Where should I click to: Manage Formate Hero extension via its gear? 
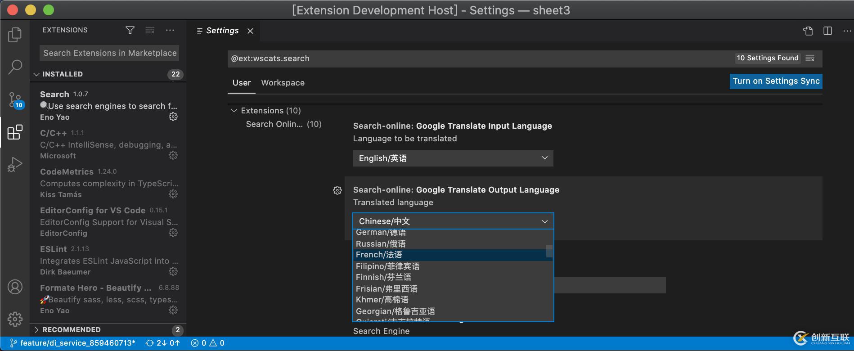click(x=173, y=310)
